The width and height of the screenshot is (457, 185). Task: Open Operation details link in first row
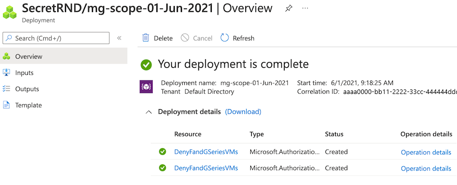(x=426, y=152)
